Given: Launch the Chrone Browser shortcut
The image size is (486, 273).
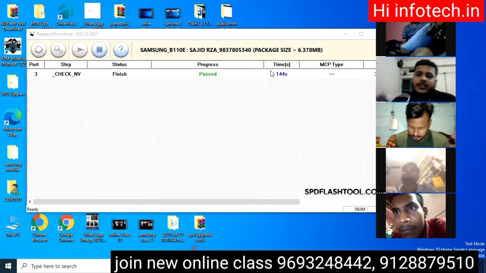Looking at the screenshot, I should tap(39, 228).
